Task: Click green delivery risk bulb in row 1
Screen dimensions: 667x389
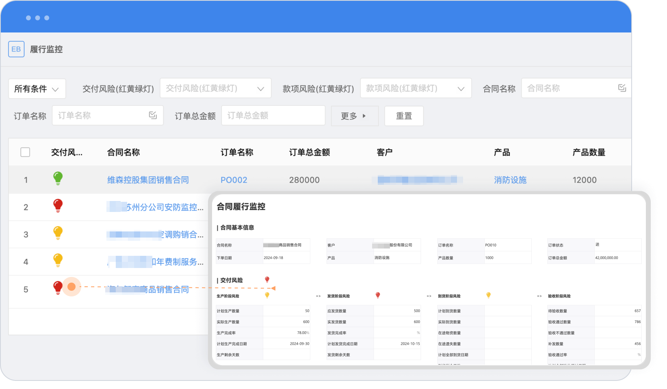Action: pos(58,178)
